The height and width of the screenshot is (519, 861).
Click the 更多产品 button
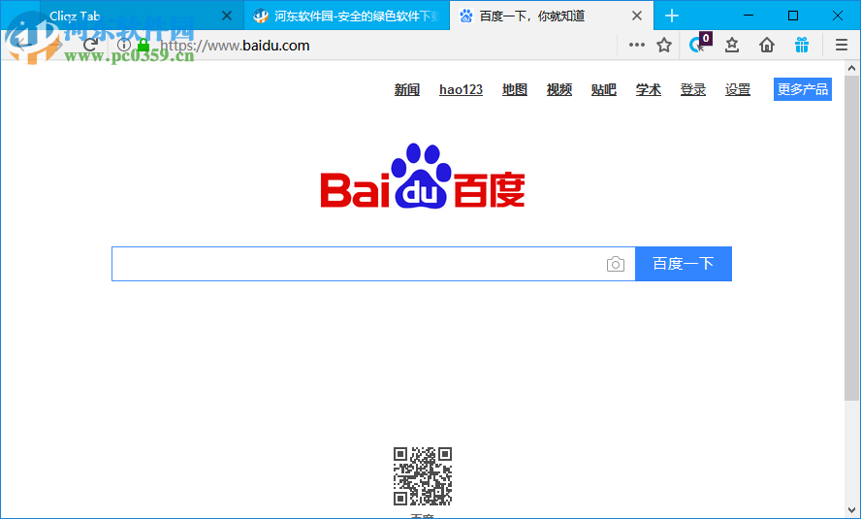pyautogui.click(x=802, y=89)
